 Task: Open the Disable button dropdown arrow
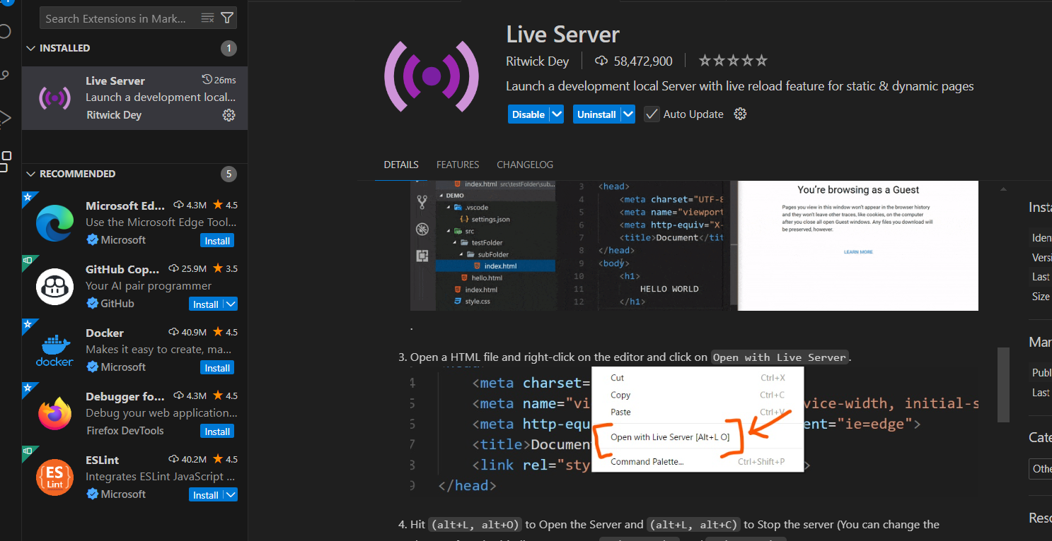(557, 114)
